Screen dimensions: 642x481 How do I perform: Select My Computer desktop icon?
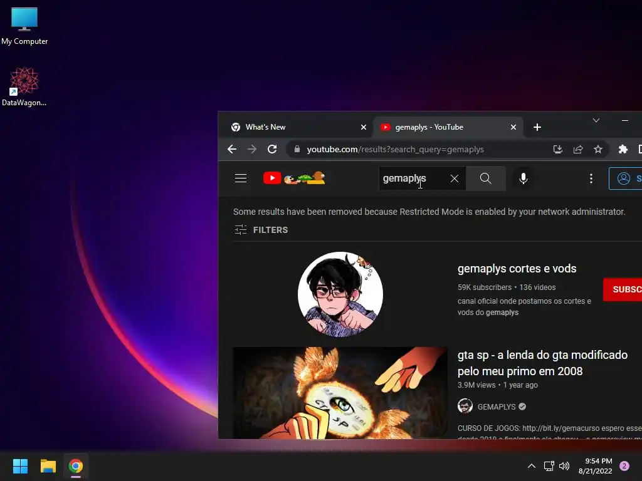[24, 26]
